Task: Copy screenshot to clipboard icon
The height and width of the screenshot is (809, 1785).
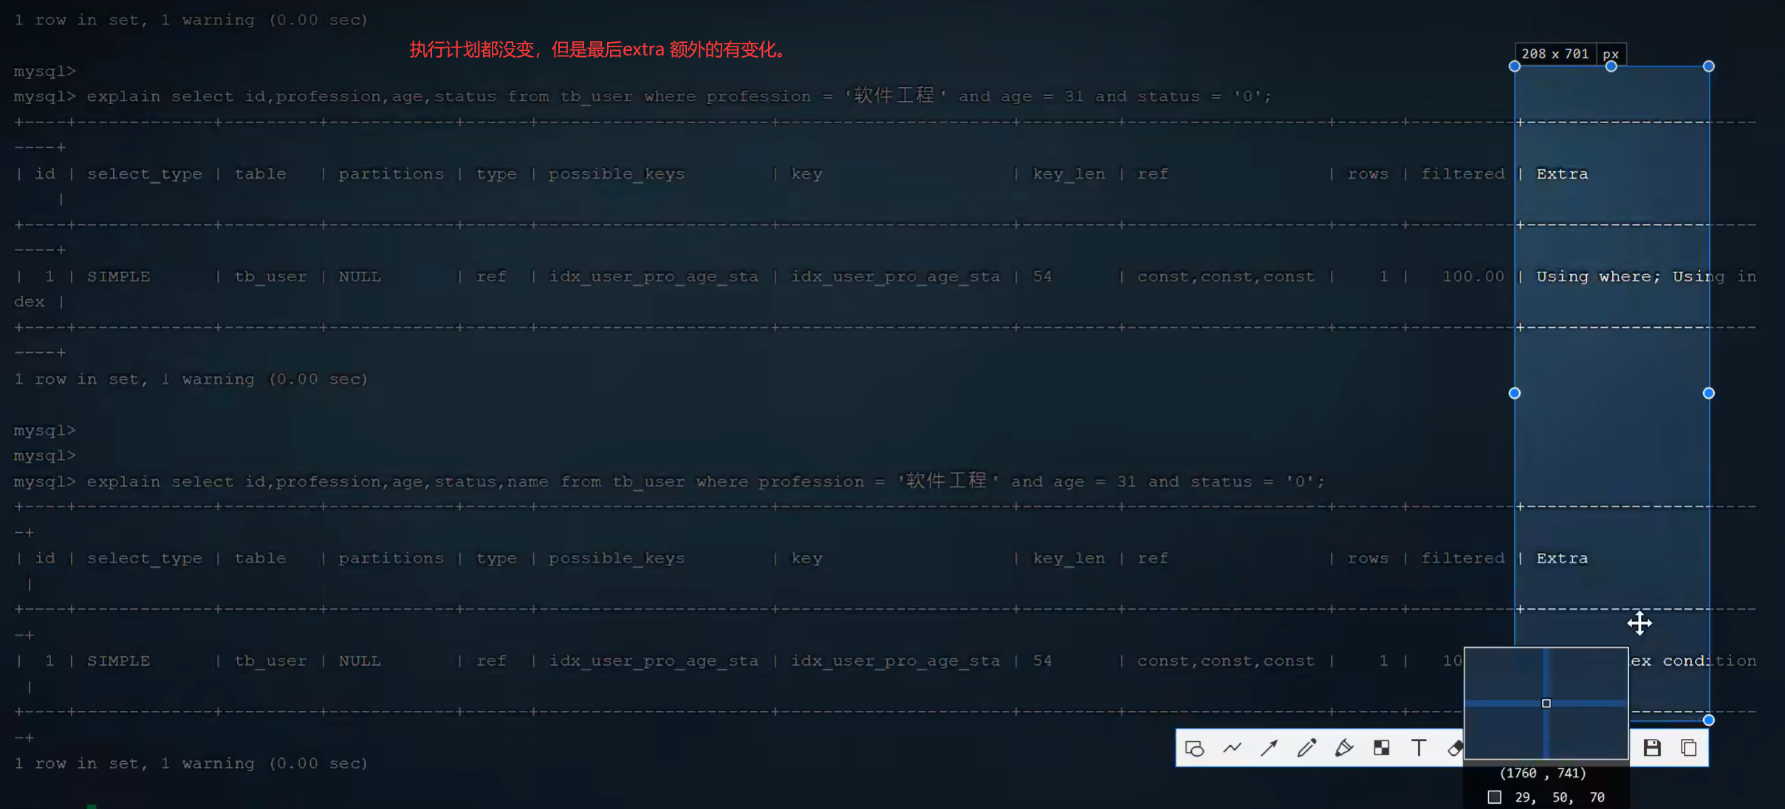Action: tap(1689, 748)
